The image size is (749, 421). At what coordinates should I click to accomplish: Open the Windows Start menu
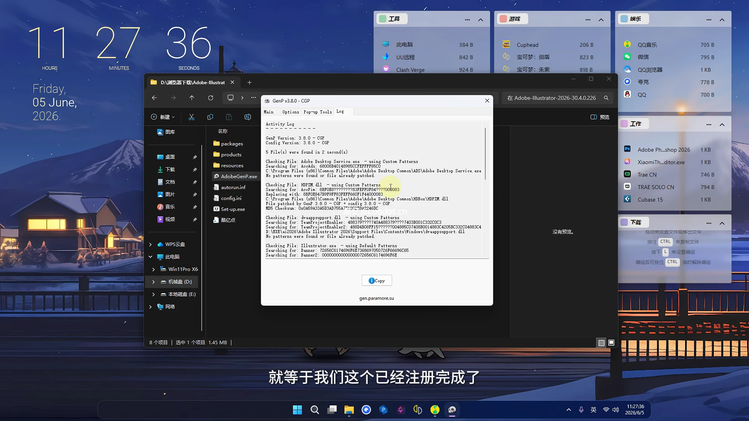tap(297, 410)
